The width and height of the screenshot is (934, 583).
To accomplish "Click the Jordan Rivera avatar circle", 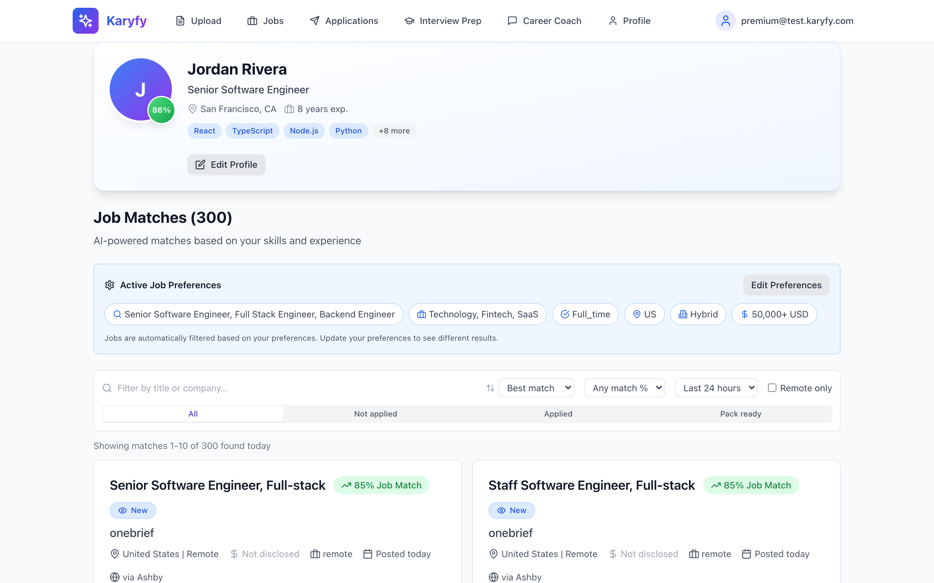I will (x=140, y=89).
